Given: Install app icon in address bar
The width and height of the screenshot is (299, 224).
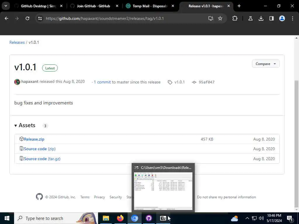Looking at the screenshot, I should pos(211,18).
